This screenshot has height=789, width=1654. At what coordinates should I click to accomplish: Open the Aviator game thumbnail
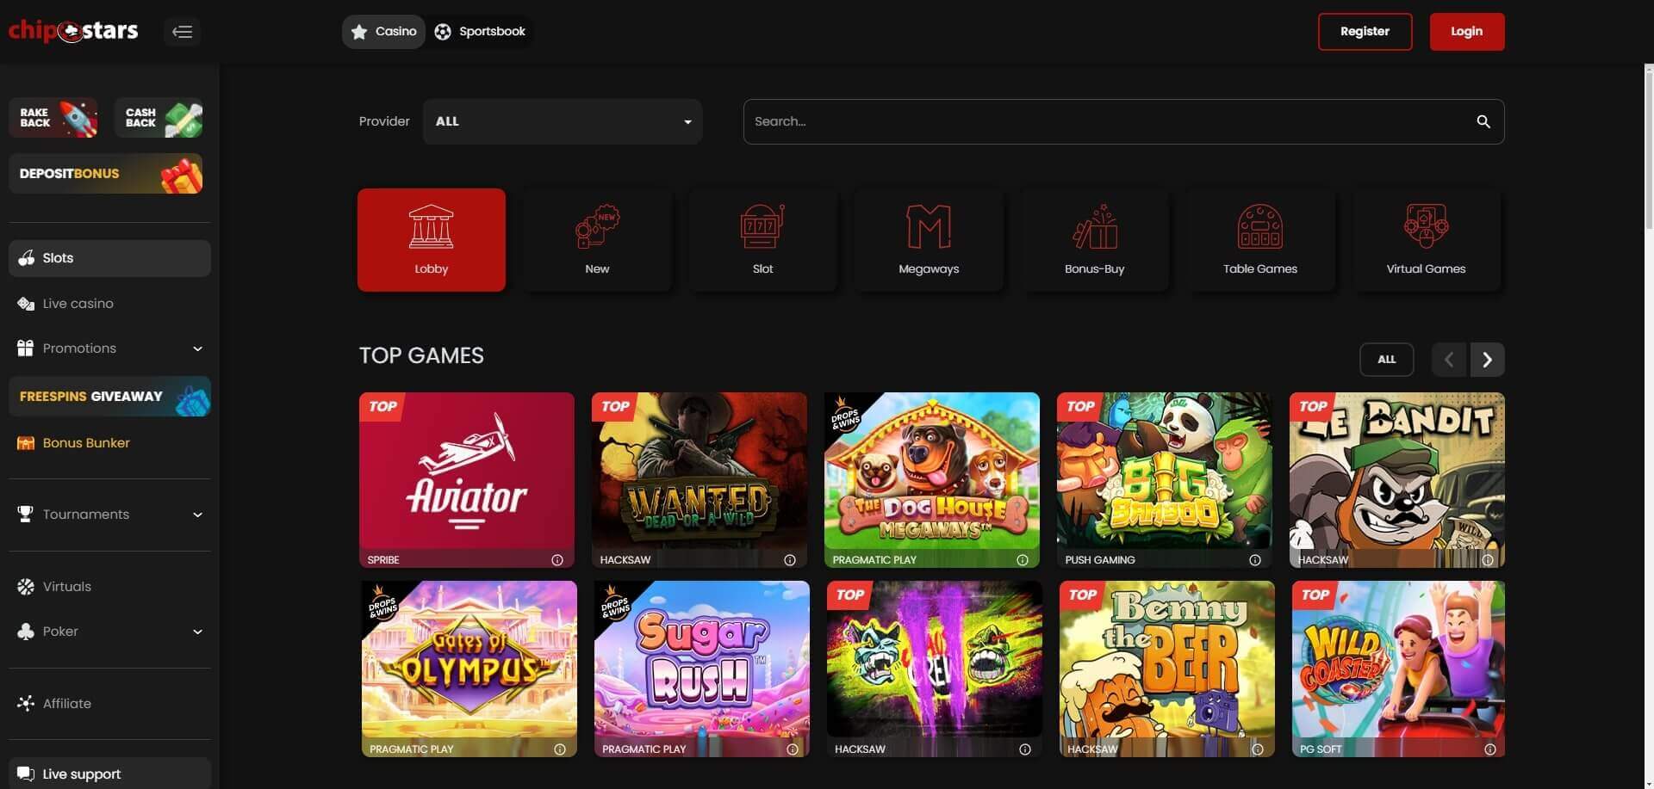pos(466,479)
